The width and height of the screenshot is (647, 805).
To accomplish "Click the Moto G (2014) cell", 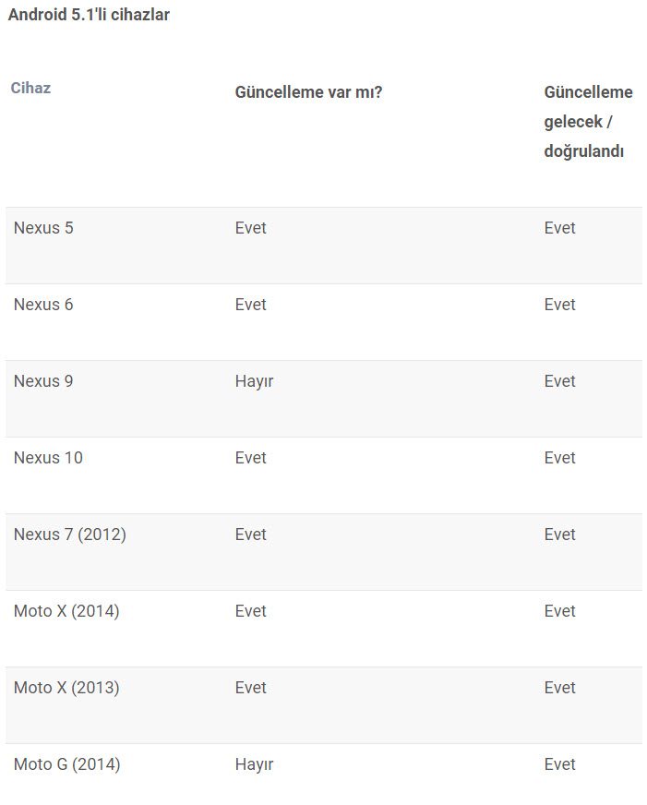I will tap(67, 763).
